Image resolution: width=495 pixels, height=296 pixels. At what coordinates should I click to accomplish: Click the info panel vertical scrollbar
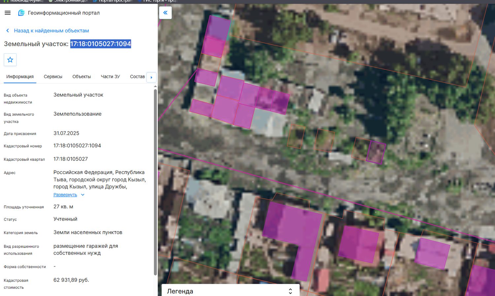point(155,182)
